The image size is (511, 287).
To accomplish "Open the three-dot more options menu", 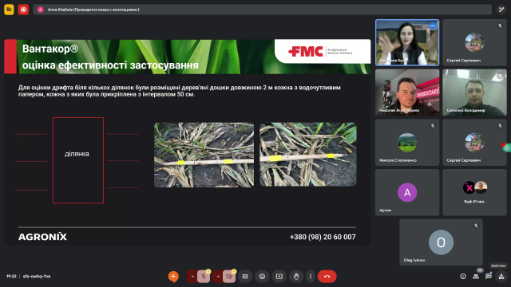I will [311, 277].
